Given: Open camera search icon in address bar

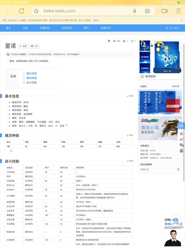Looking at the screenshot, I should (x=147, y=11).
